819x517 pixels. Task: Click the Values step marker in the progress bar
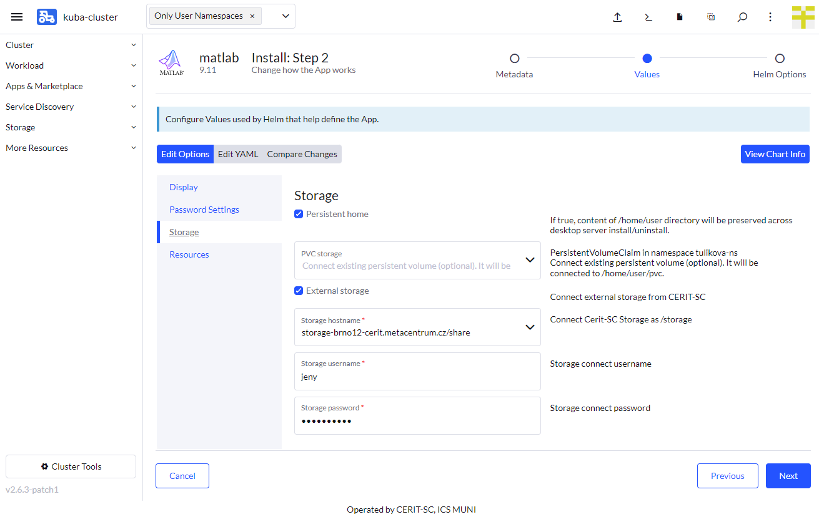[647, 58]
